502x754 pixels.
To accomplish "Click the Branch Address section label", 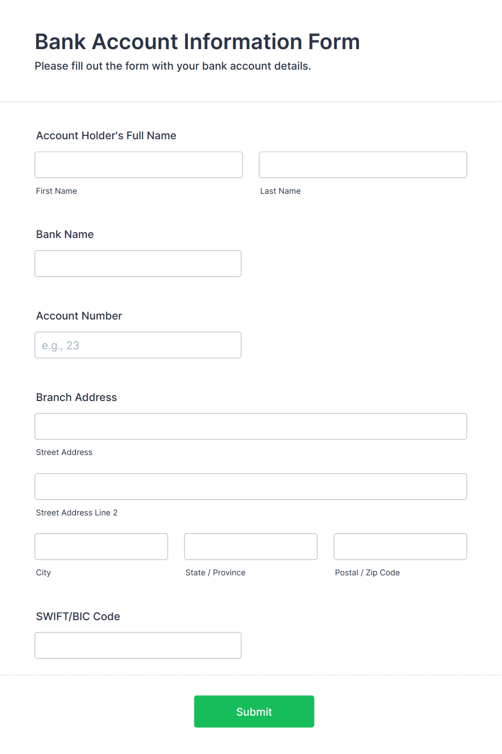I will point(76,397).
